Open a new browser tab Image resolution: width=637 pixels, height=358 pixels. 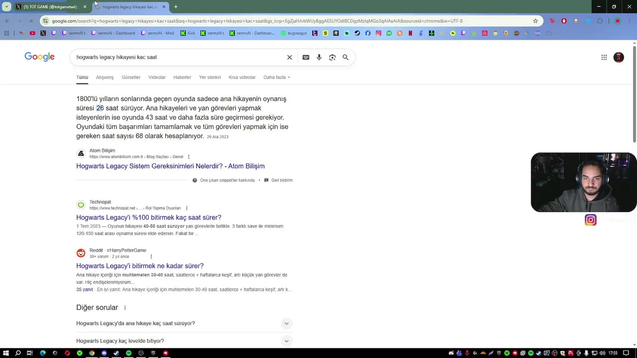click(176, 7)
